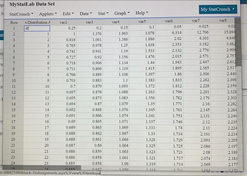Viewport: 247px width, 176px height.
Task: Select the cell containing 'df'
Action: 37,28
